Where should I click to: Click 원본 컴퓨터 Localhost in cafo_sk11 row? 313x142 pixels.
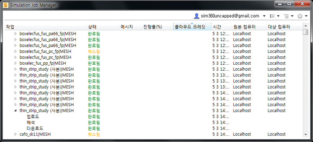tap(242, 134)
